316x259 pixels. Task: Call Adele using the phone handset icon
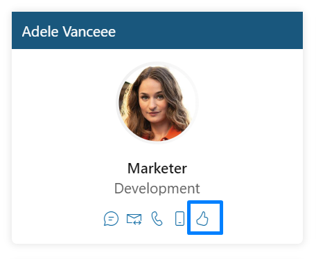click(x=157, y=218)
